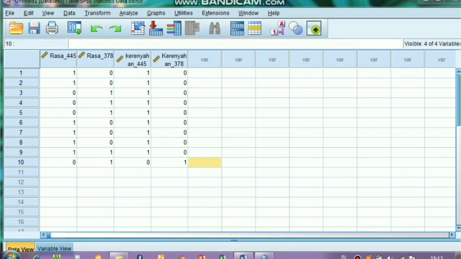
Task: Select row header 1
Action: 21,73
